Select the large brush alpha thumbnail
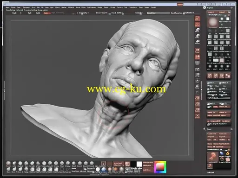Screen dimensions: 238x178 click(x=213, y=22)
